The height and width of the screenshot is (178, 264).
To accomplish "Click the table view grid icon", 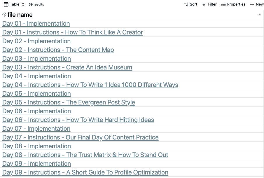I will [6, 4].
